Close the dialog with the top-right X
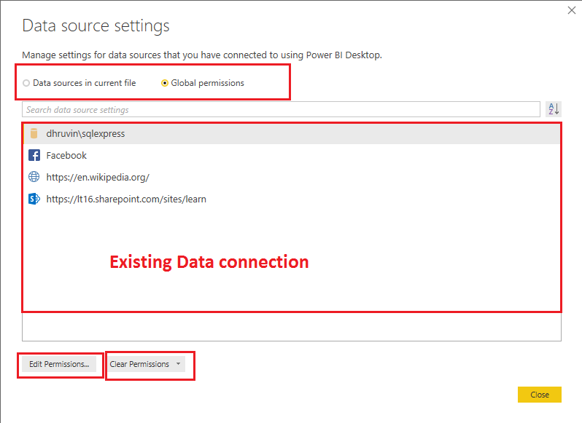Screen dimensions: 582x423 [571, 10]
